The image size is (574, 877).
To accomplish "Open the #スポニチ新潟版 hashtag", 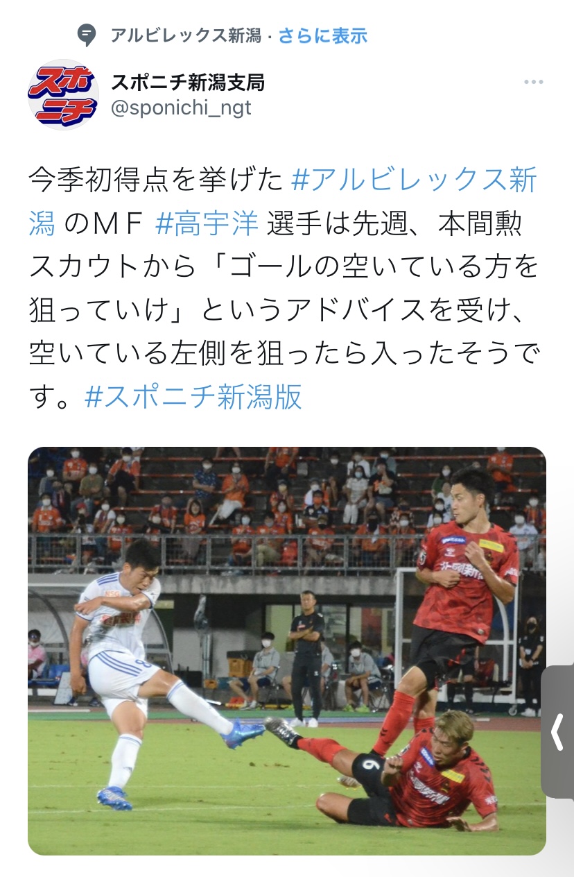I will coord(193,398).
